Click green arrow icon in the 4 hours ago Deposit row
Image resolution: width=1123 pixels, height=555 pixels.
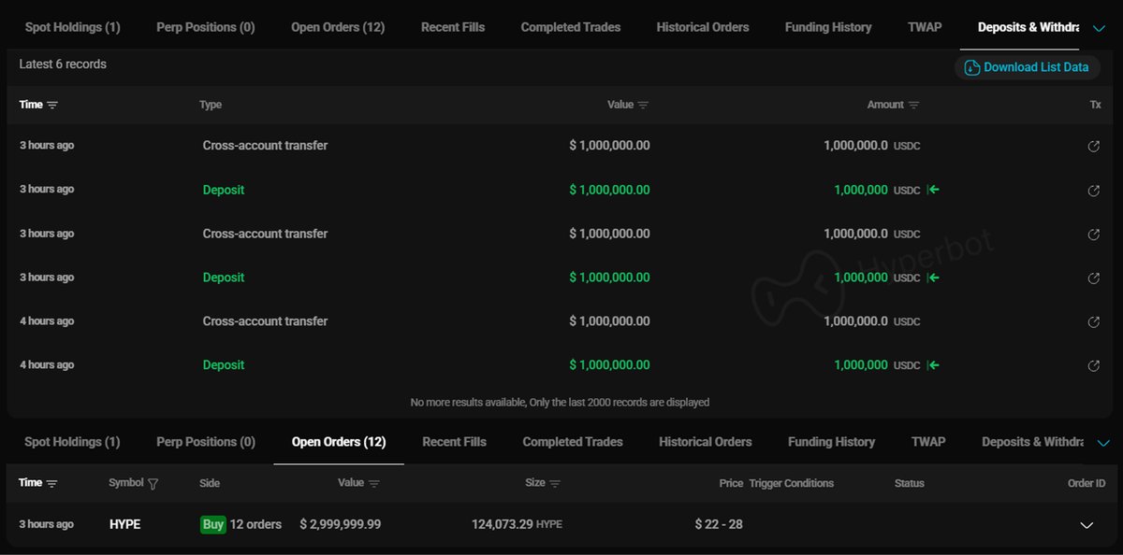coord(933,365)
